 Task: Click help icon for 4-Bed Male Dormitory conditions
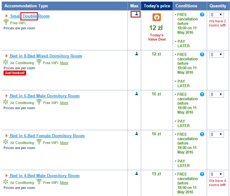[x=202, y=174]
